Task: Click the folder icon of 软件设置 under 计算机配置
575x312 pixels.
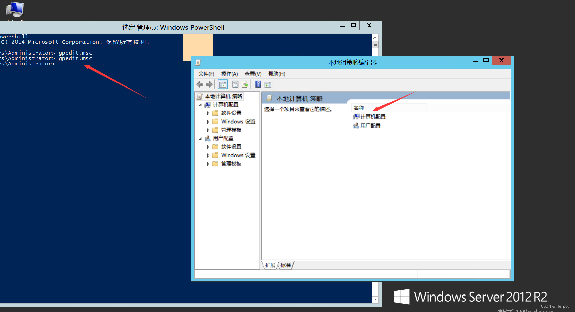Action: pos(215,113)
